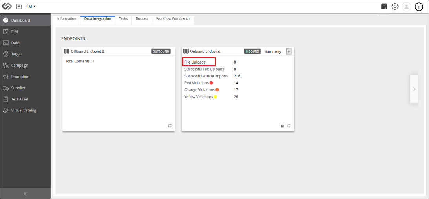Click the DAM image icon
Screen dimensions: 429x199
(5, 43)
